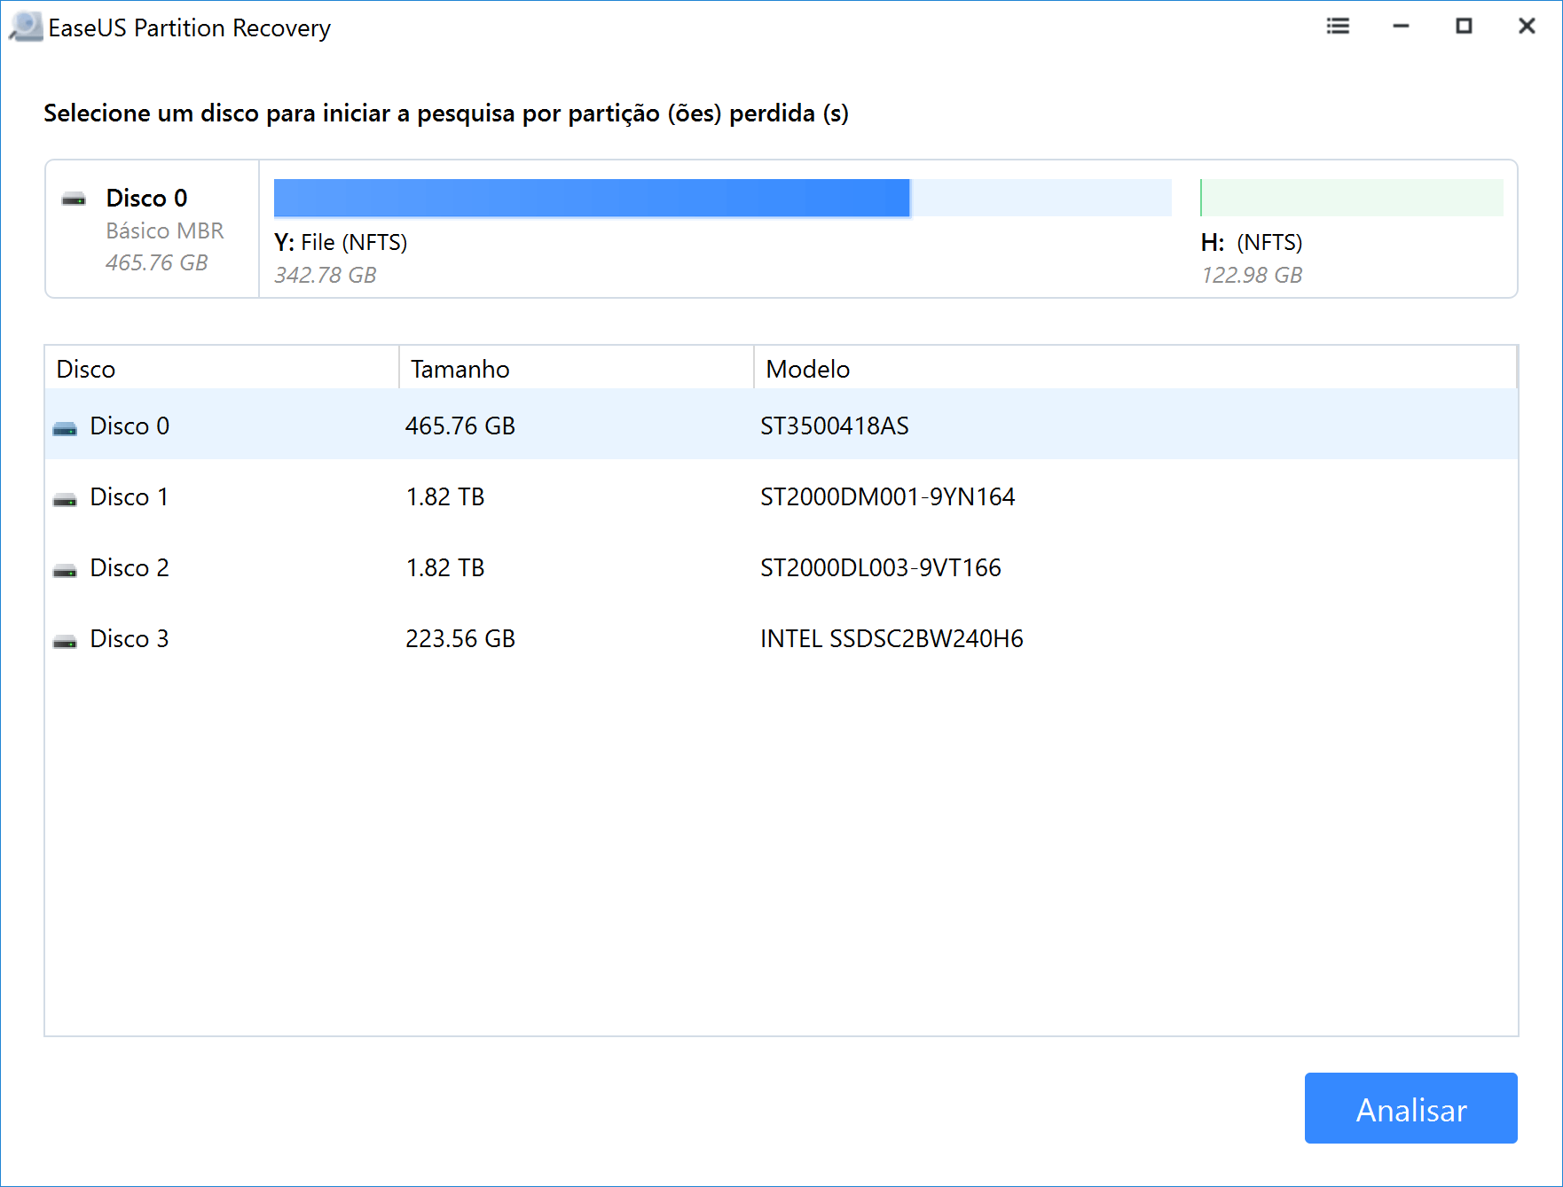Screen dimensions: 1563x1187
Task: Start the scan with the Analisar button
Action: (x=1410, y=1108)
